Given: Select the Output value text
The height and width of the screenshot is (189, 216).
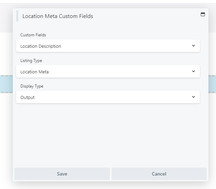Looking at the screenshot, I should pyautogui.click(x=27, y=98).
